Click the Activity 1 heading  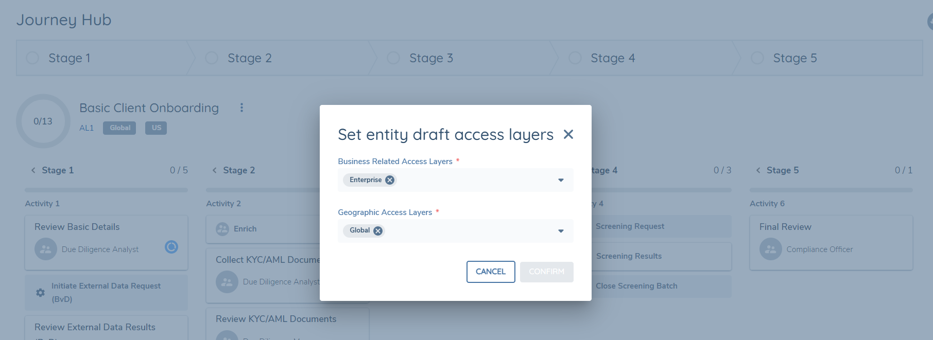(x=42, y=204)
